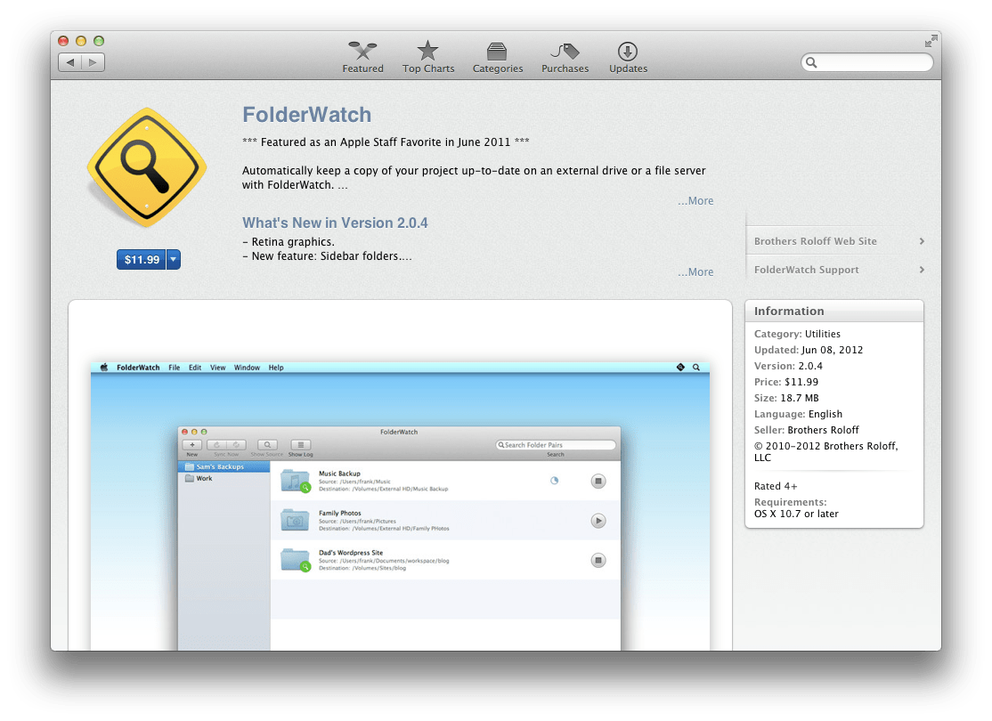Go forward with the forward arrow
The image size is (992, 721).
click(x=93, y=62)
